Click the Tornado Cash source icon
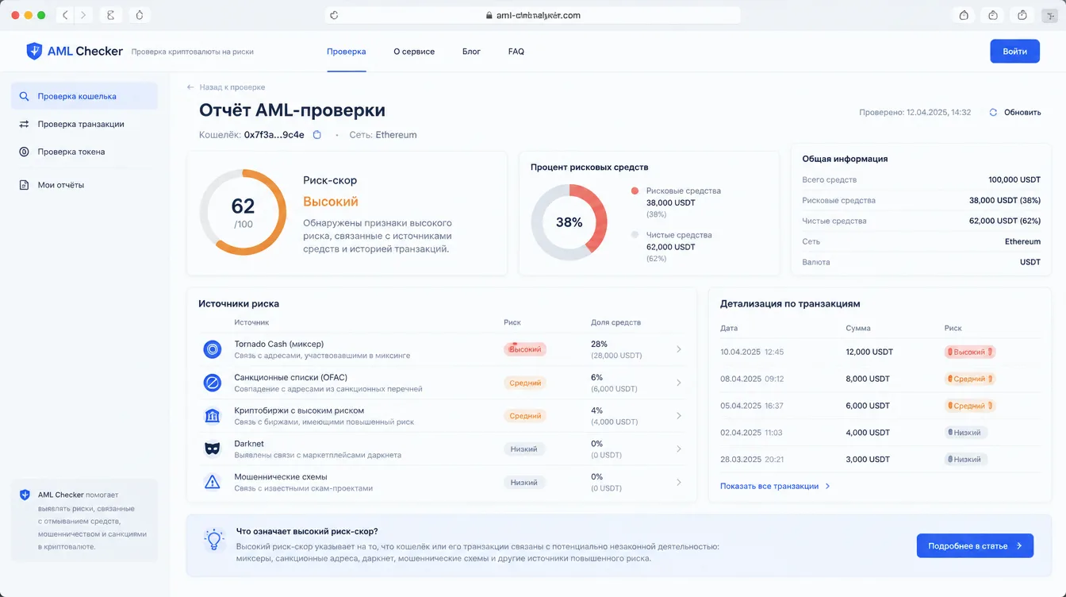Viewport: 1066px width, 597px height. click(x=212, y=349)
